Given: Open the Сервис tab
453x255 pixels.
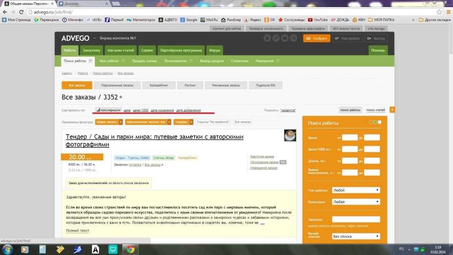Looking at the screenshot, I should [147, 50].
